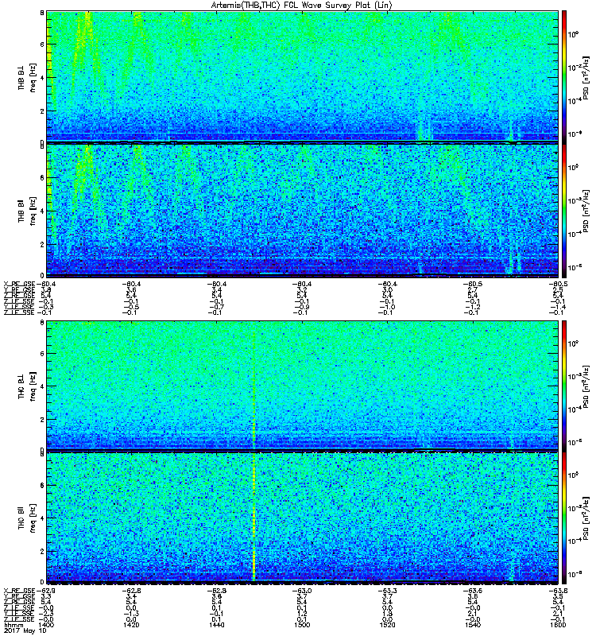Click the 1600 time tick label
The height and width of the screenshot is (636, 596).
(558, 625)
